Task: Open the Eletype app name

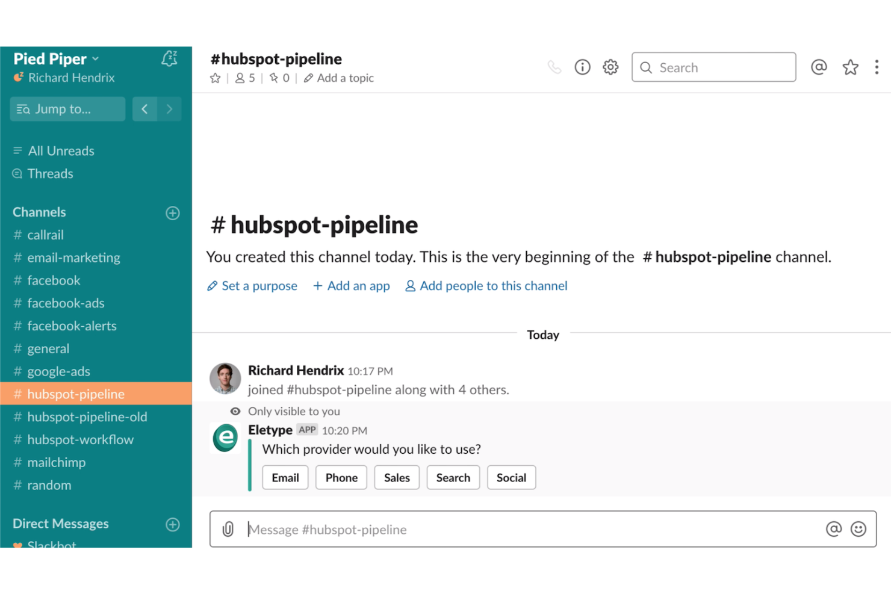Action: [x=270, y=430]
